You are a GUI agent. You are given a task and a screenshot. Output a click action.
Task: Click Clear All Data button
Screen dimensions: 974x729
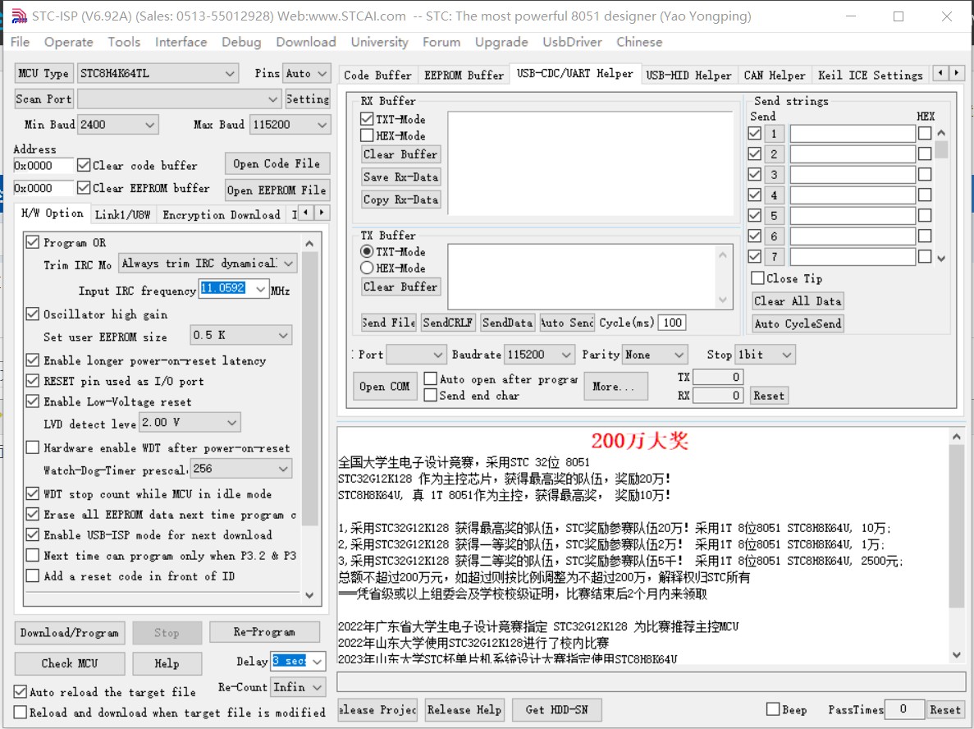point(798,300)
